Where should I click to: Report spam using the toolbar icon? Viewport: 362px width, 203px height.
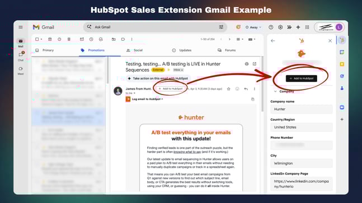(59, 39)
